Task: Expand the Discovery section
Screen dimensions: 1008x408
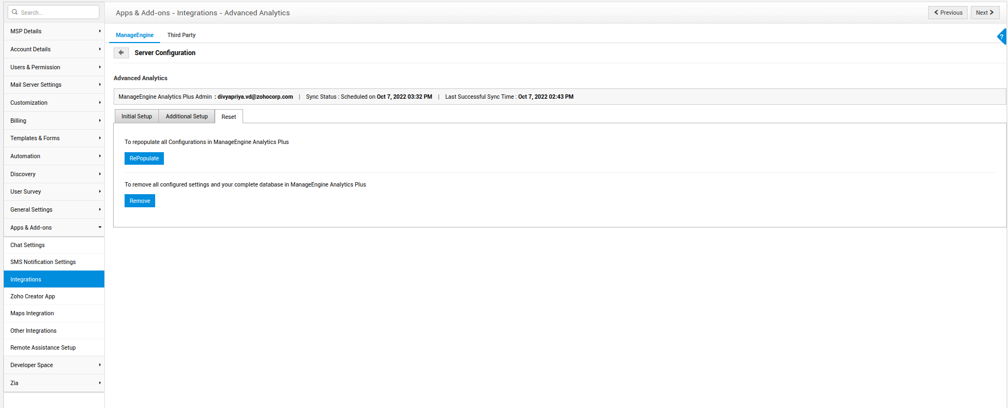Action: pos(54,174)
